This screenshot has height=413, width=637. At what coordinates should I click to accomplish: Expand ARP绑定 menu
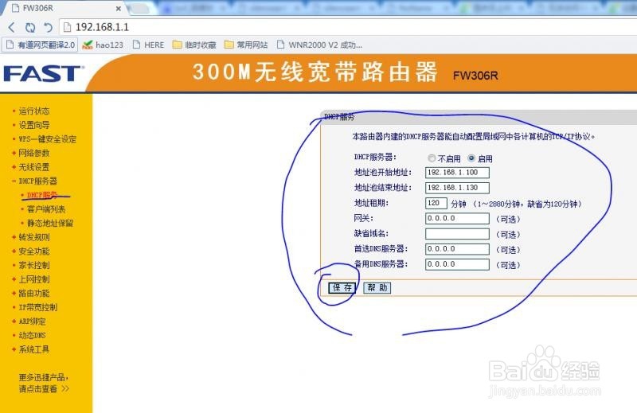pos(32,321)
